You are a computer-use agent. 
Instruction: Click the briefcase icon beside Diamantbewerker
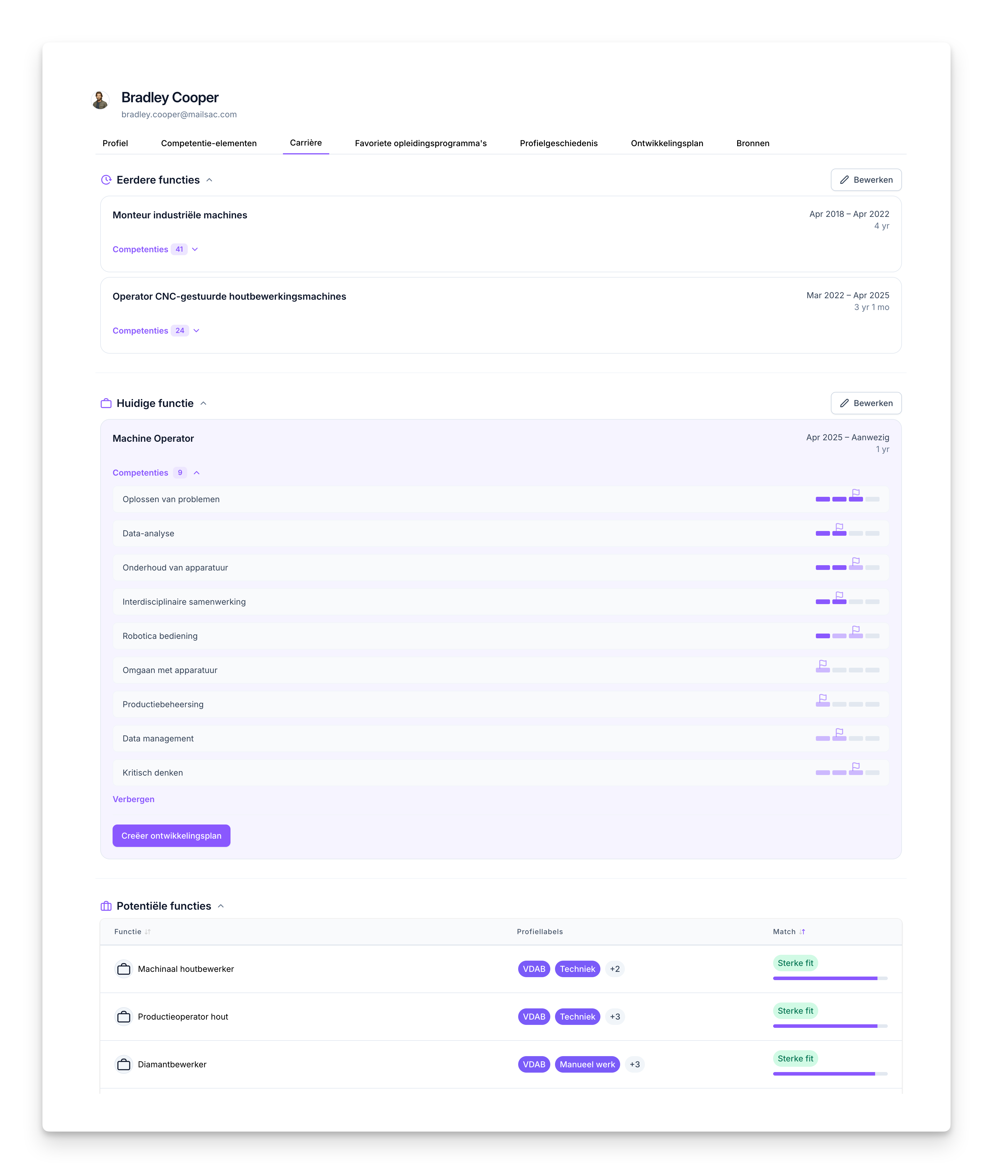click(124, 1064)
